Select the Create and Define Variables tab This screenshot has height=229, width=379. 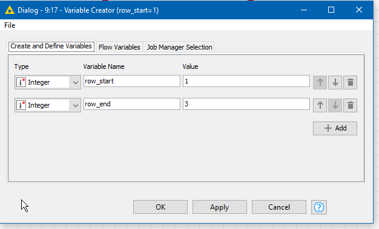click(x=51, y=46)
